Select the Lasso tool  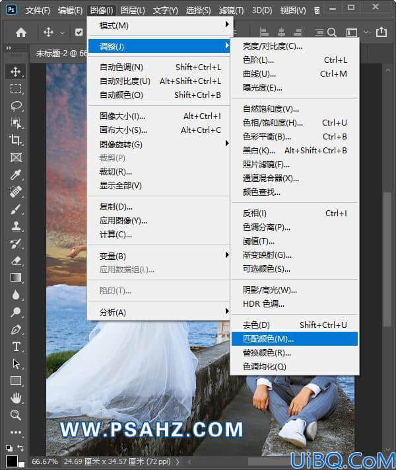click(x=16, y=106)
